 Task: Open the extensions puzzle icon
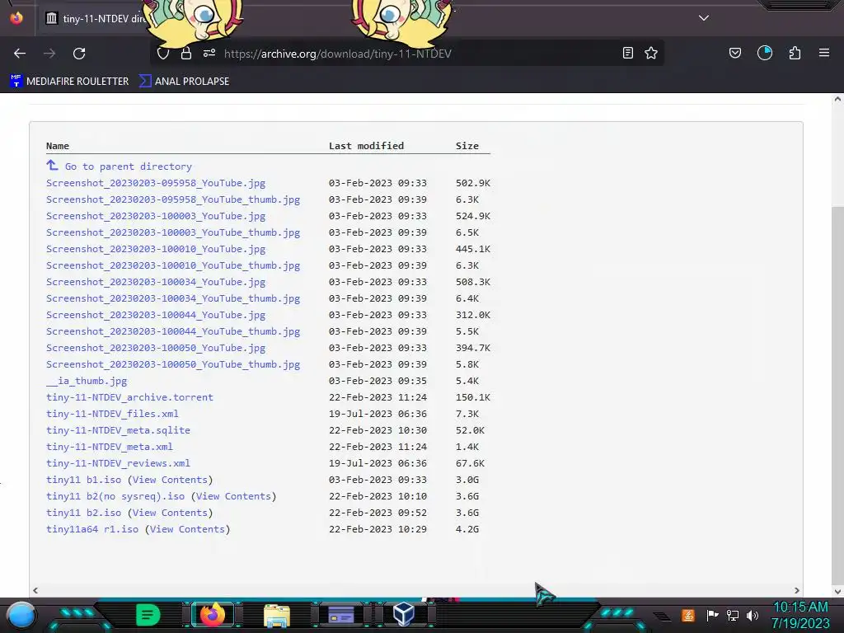(795, 53)
